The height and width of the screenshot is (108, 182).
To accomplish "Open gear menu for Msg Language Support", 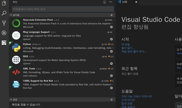I will tap(111, 39).
